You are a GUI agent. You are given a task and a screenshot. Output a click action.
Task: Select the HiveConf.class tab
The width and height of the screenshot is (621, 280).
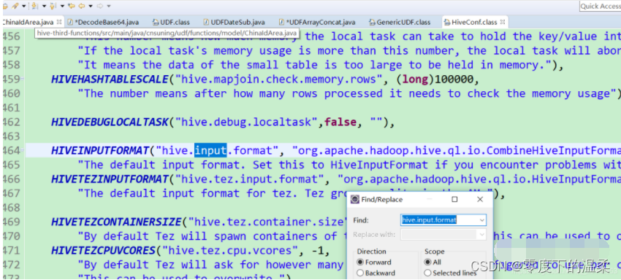474,22
